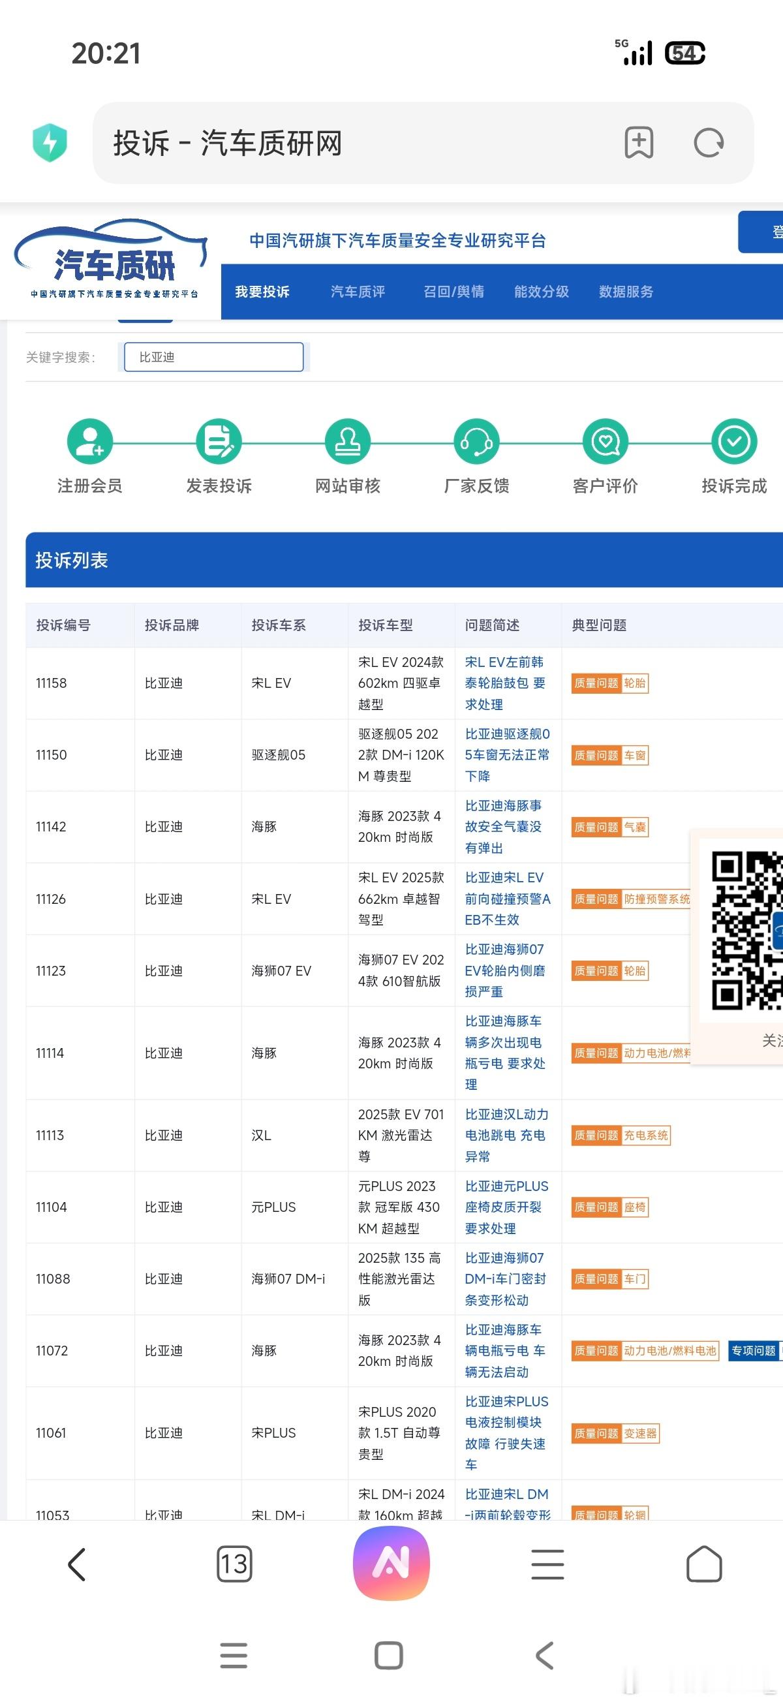Image resolution: width=783 pixels, height=1702 pixels.
Task: Select complaint number 11158
Action: 52,683
